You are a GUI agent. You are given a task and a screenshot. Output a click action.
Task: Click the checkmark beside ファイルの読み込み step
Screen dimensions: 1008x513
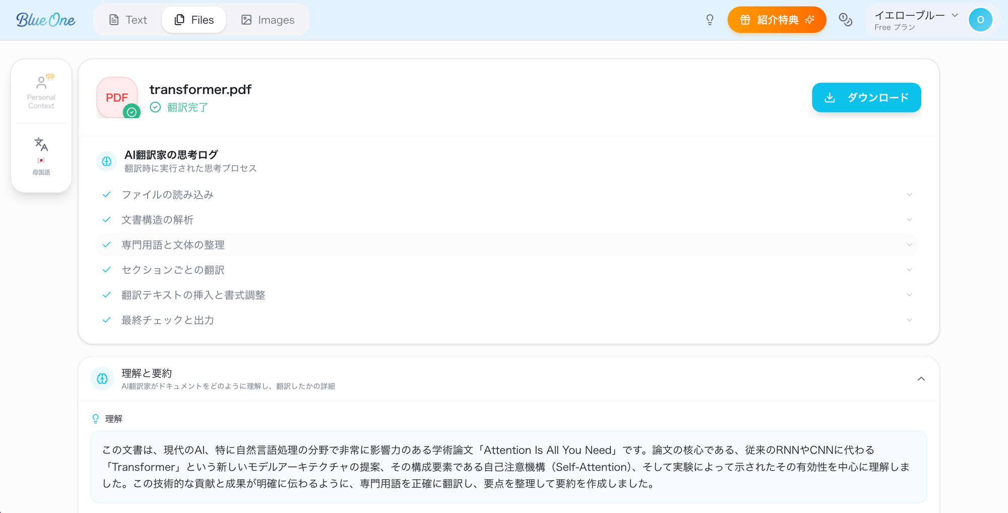pyautogui.click(x=107, y=194)
